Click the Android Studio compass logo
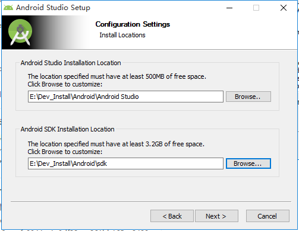The image size is (299, 231). (20, 32)
